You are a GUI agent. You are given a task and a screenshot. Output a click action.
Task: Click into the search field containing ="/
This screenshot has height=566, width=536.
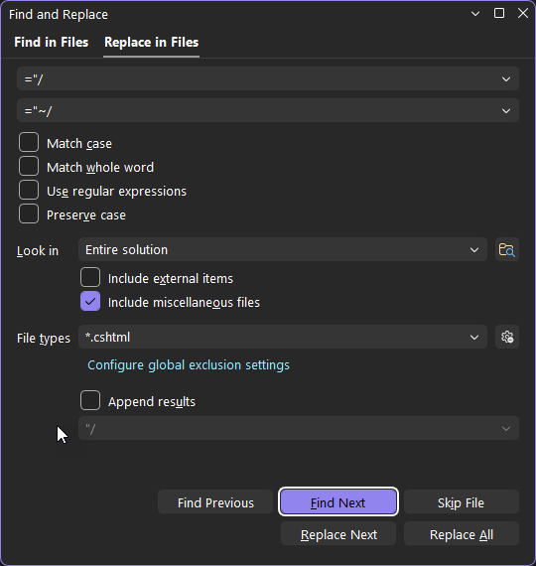(x=268, y=78)
